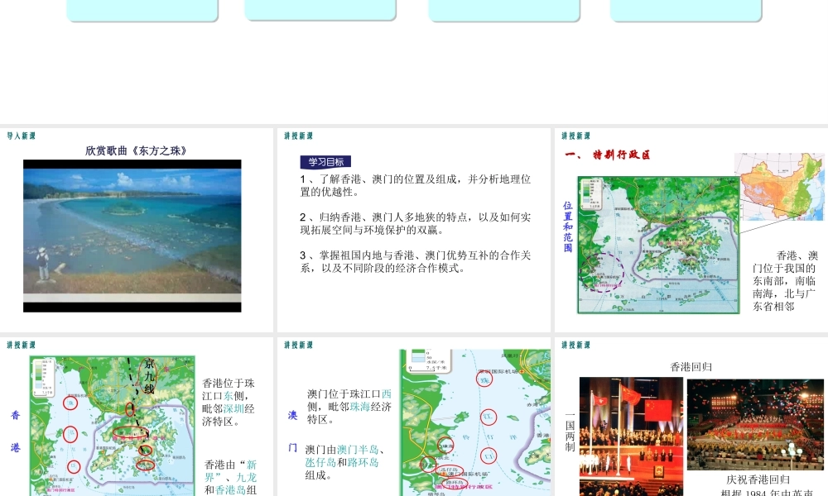Open the Macau map in 澳门 slide
The width and height of the screenshot is (828, 496).
pos(475,422)
